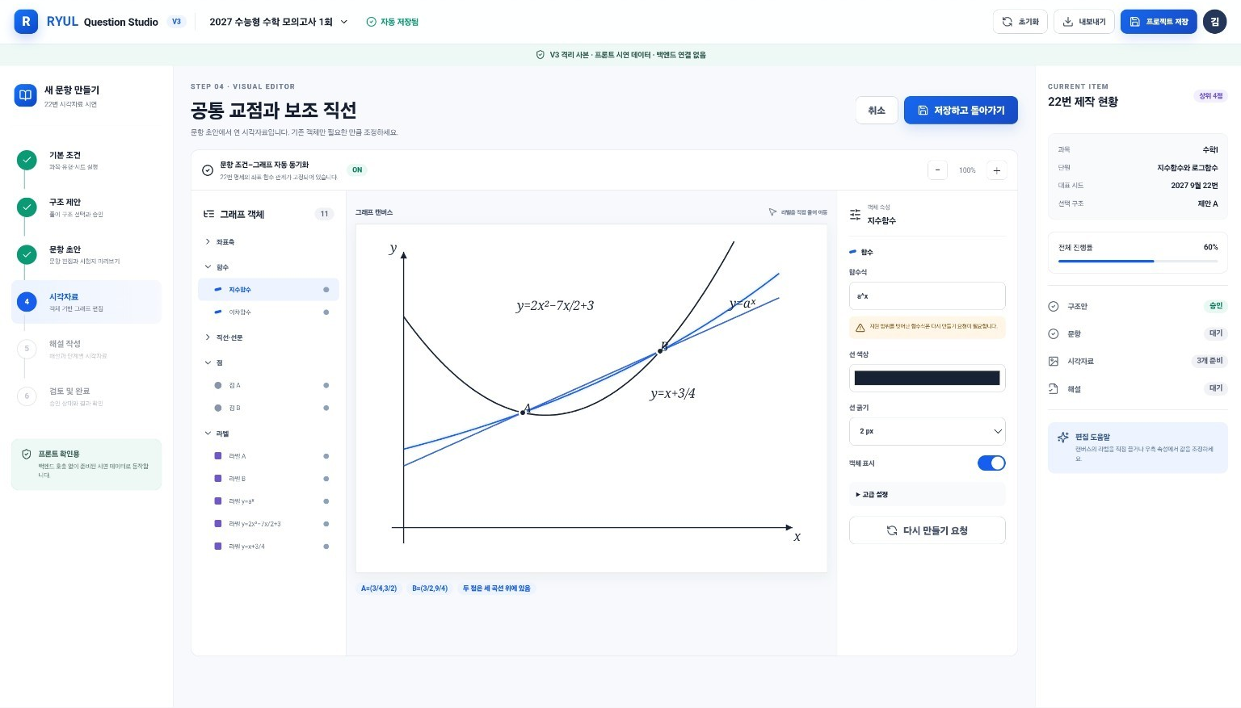
Task: Toggle visibility dot for 이차함수
Action: (326, 312)
